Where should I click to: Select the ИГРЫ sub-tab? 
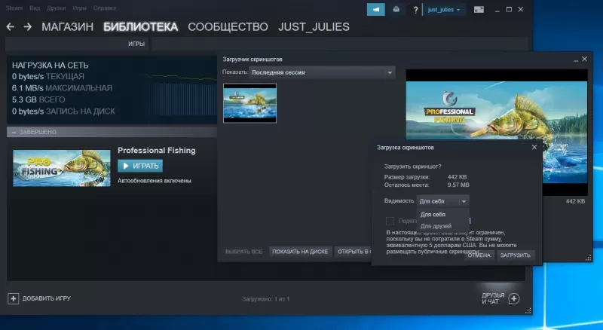(x=136, y=44)
